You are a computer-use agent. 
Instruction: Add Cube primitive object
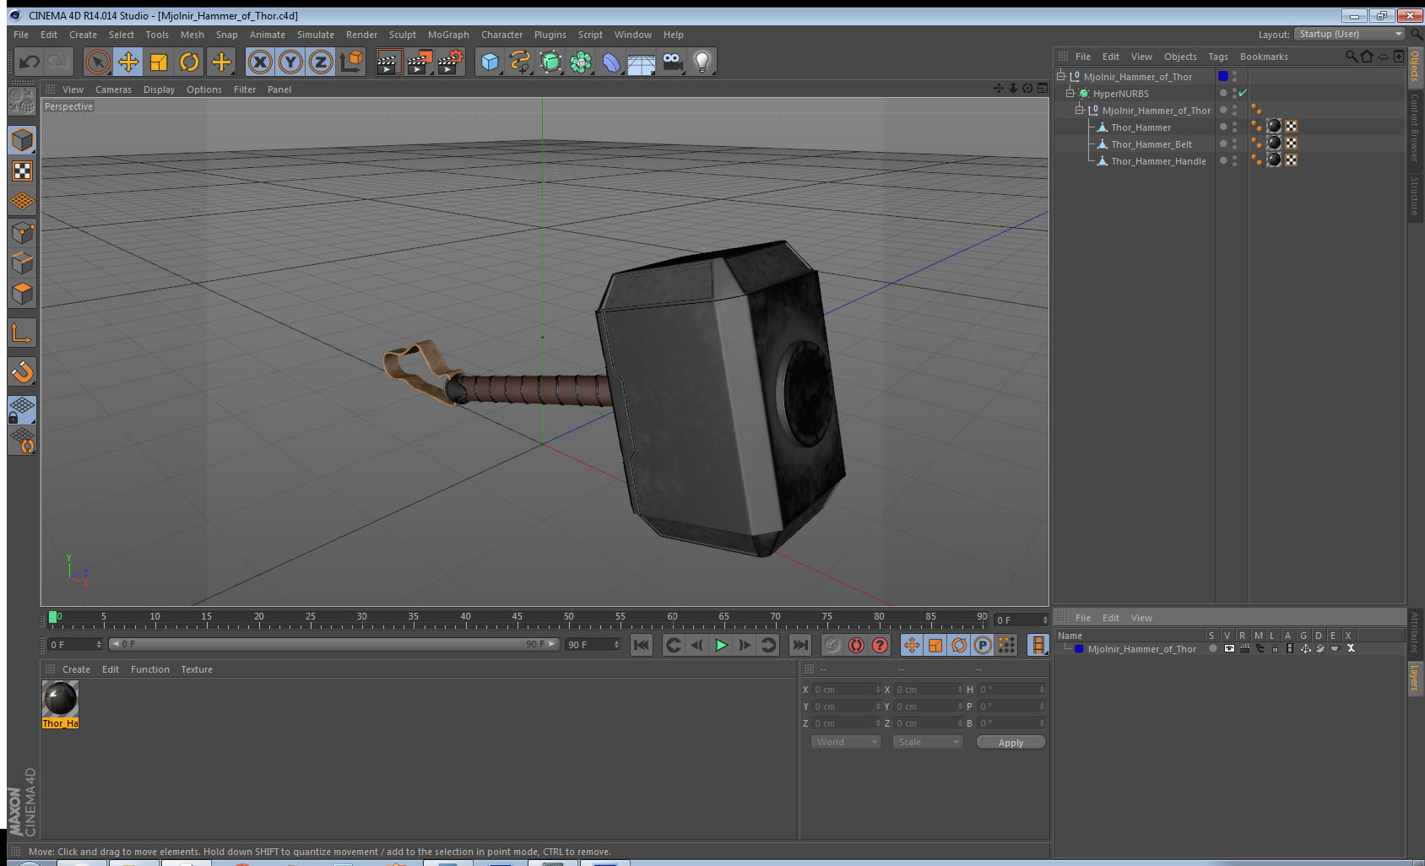[x=490, y=62]
